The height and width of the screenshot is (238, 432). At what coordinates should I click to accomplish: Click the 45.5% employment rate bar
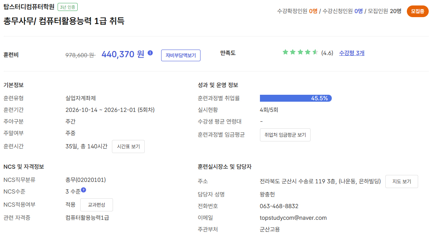pyautogui.click(x=296, y=98)
